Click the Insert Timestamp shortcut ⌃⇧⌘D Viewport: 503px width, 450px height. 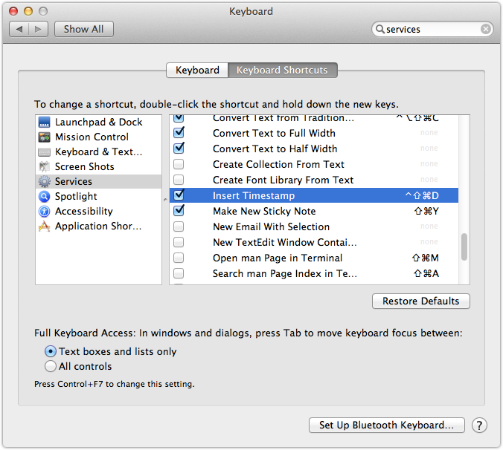[x=421, y=195]
